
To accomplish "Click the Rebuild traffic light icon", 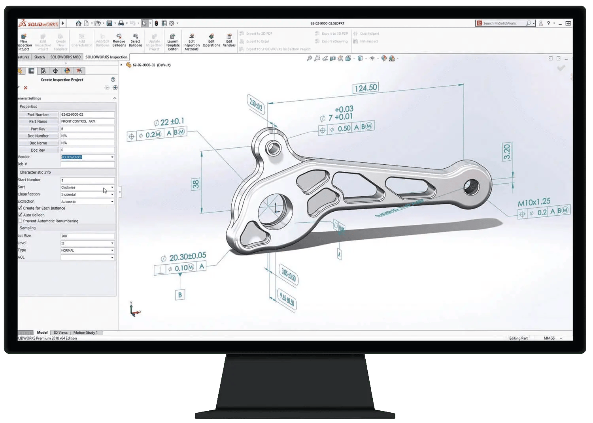I will (x=156, y=23).
